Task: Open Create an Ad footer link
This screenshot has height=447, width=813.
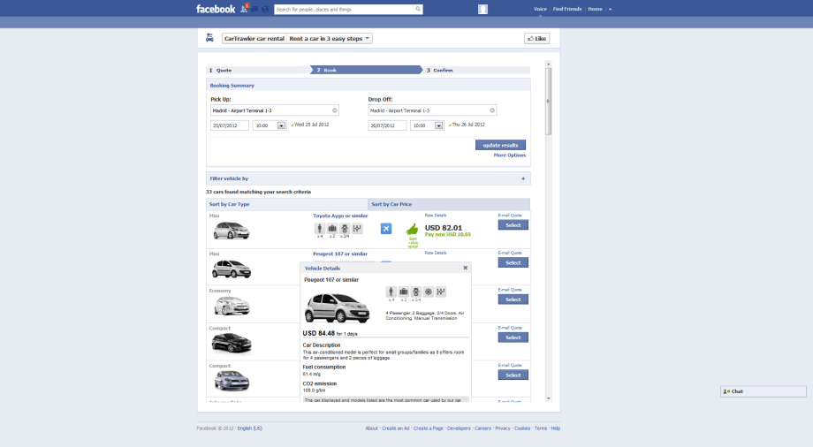Action: click(396, 428)
